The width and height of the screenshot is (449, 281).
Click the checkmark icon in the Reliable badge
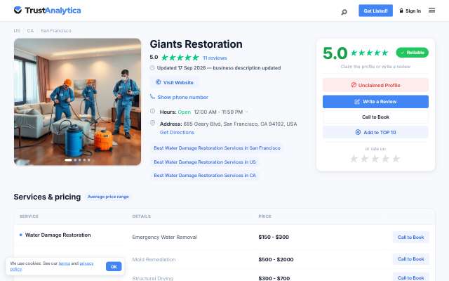coord(403,53)
